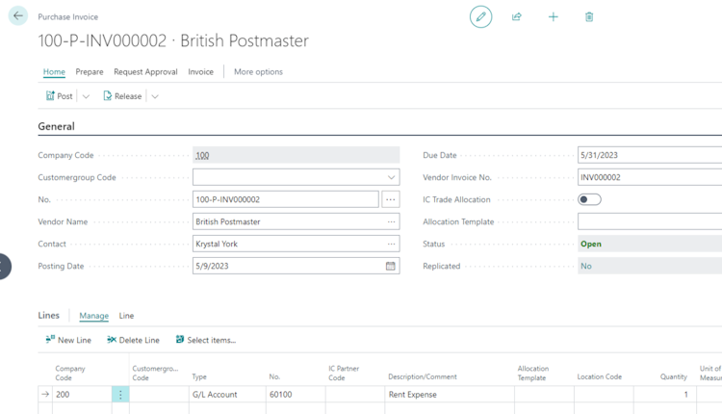Click the Post button

(60, 96)
